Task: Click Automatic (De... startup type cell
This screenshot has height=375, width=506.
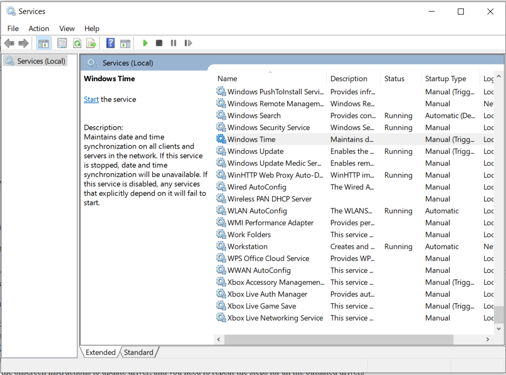Action: [450, 115]
